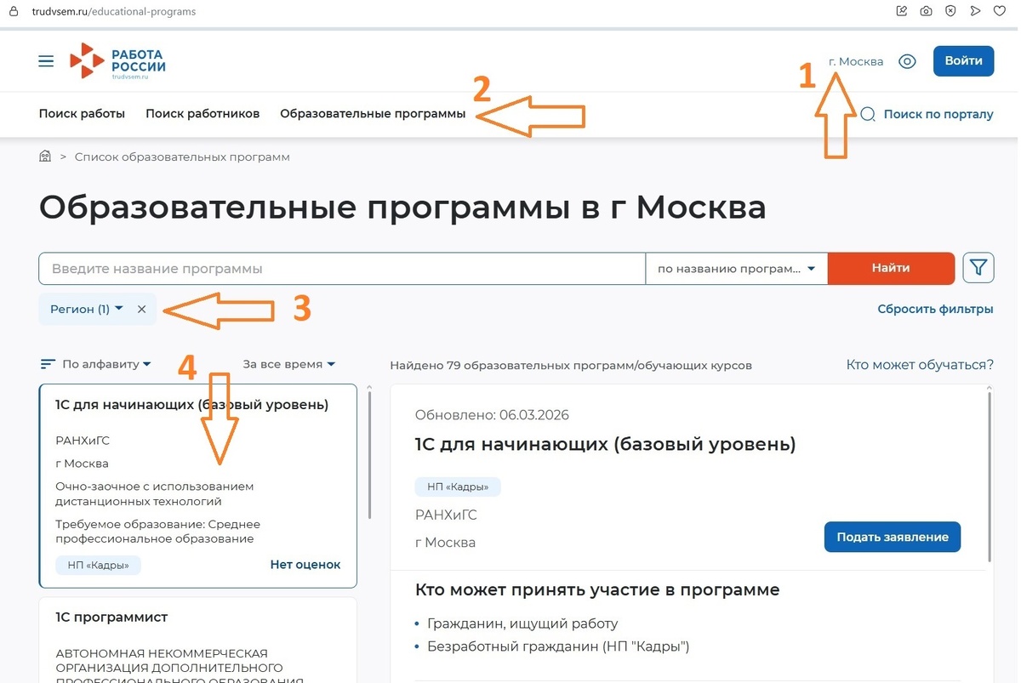Click breadcrumb Список образовательных программ
1021x683 pixels.
tap(182, 157)
